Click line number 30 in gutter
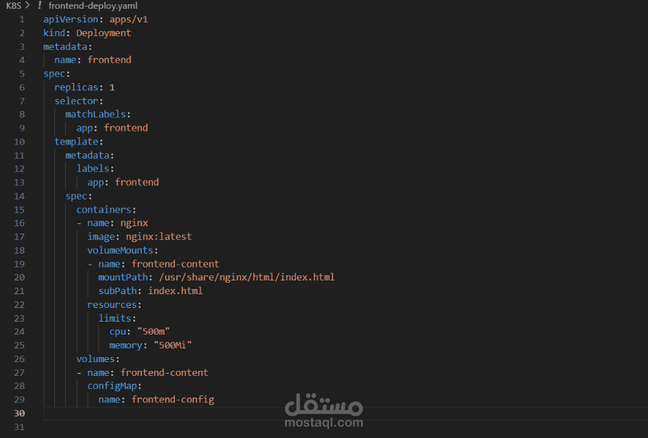The height and width of the screenshot is (438, 648). 20,413
